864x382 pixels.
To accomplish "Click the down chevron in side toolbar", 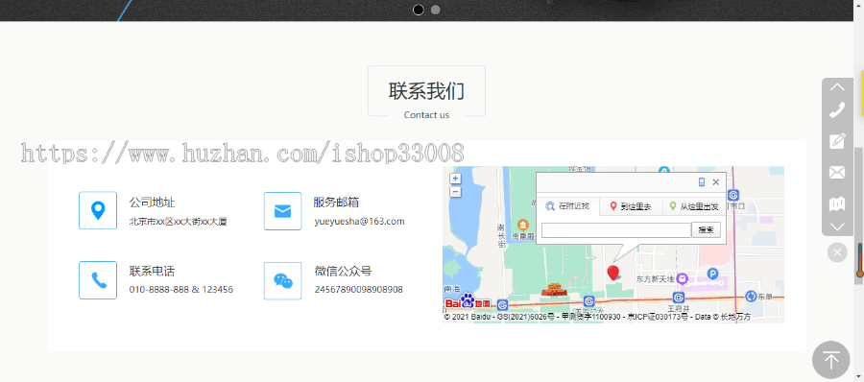I will click(837, 227).
